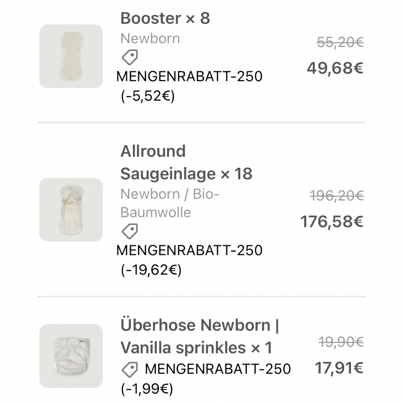
Task: Click the 17,91€ Überhose price
Action: point(339,368)
